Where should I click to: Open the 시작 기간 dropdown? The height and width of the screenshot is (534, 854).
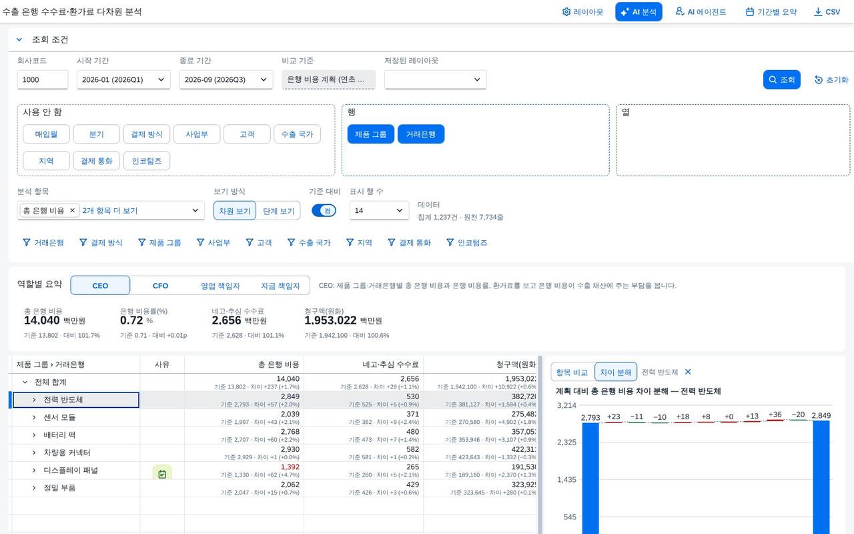pos(123,79)
